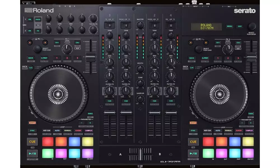The height and width of the screenshot is (168, 280).
Task: Click the right-side SELECT push-enter knob
Action: pyautogui.click(x=252, y=26)
